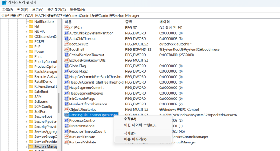
Task: Expand the RadioManagement key arrow
Action: tap(26, 72)
